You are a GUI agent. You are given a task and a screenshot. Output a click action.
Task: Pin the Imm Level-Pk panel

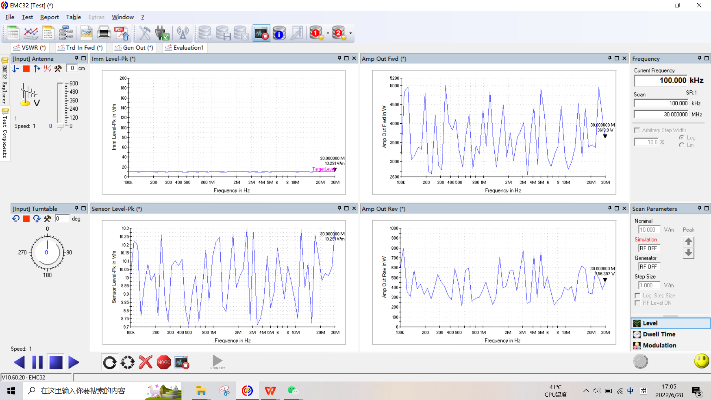[339, 58]
